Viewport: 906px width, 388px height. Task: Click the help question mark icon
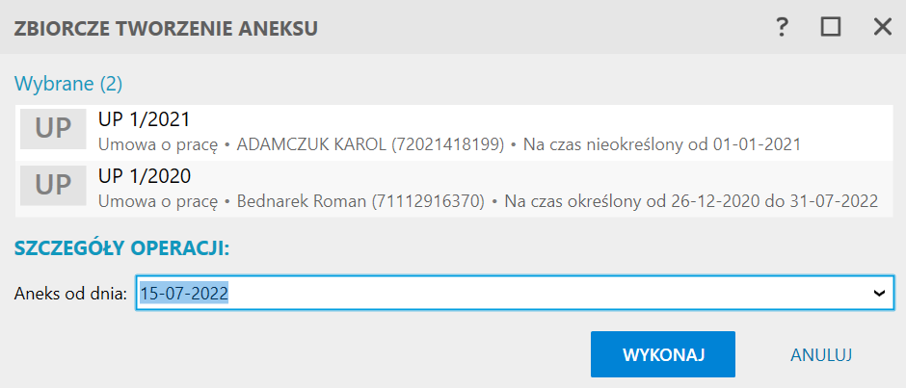click(x=783, y=28)
